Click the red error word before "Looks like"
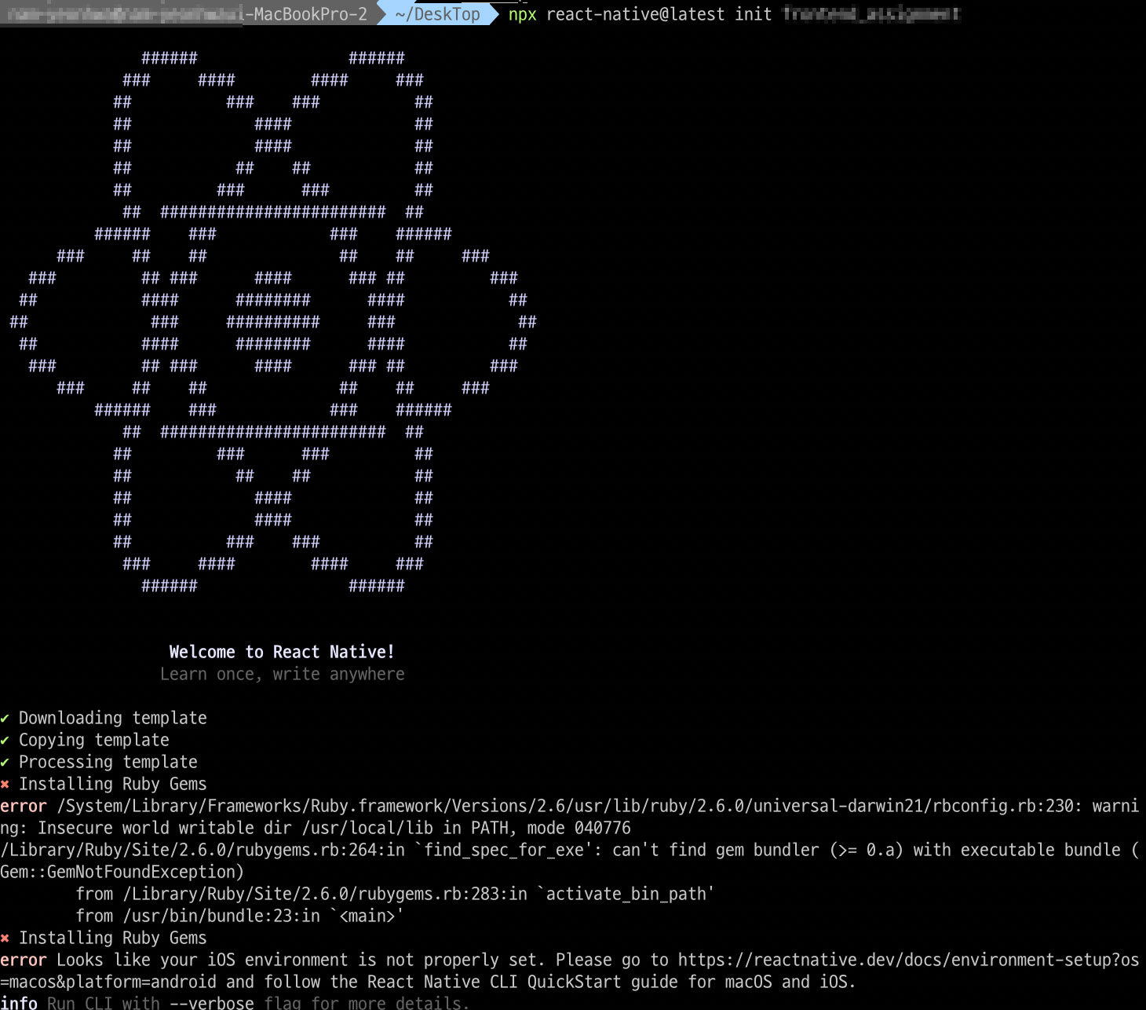This screenshot has width=1146, height=1010. pyautogui.click(x=24, y=960)
